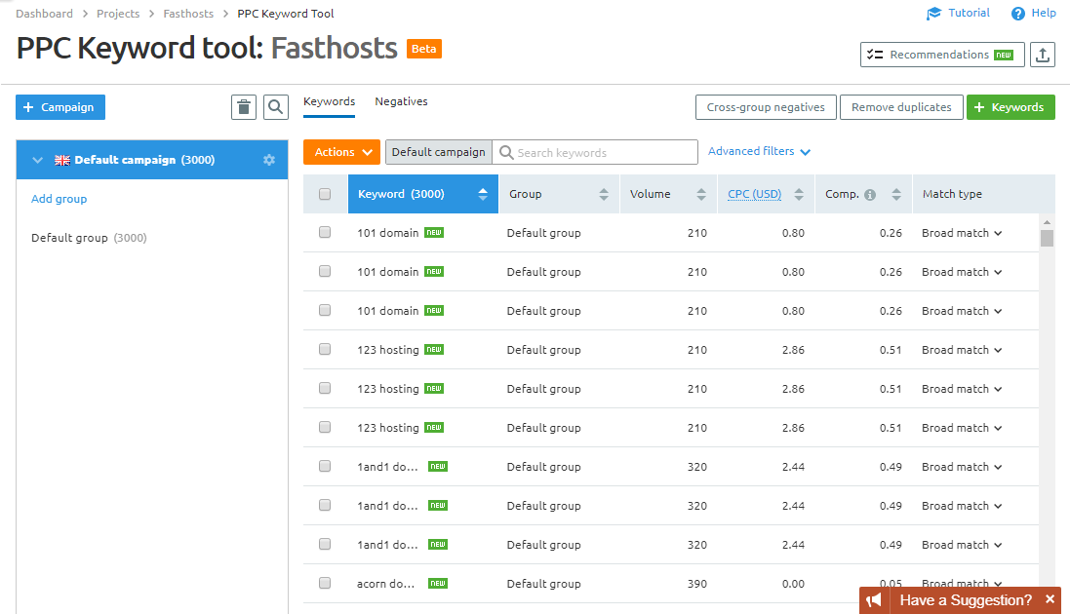Click Remove duplicates button
The width and height of the screenshot is (1070, 614).
click(x=901, y=107)
